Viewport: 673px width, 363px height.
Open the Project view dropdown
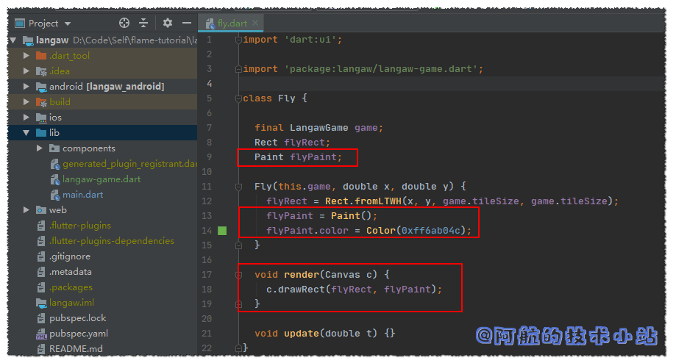tap(68, 24)
